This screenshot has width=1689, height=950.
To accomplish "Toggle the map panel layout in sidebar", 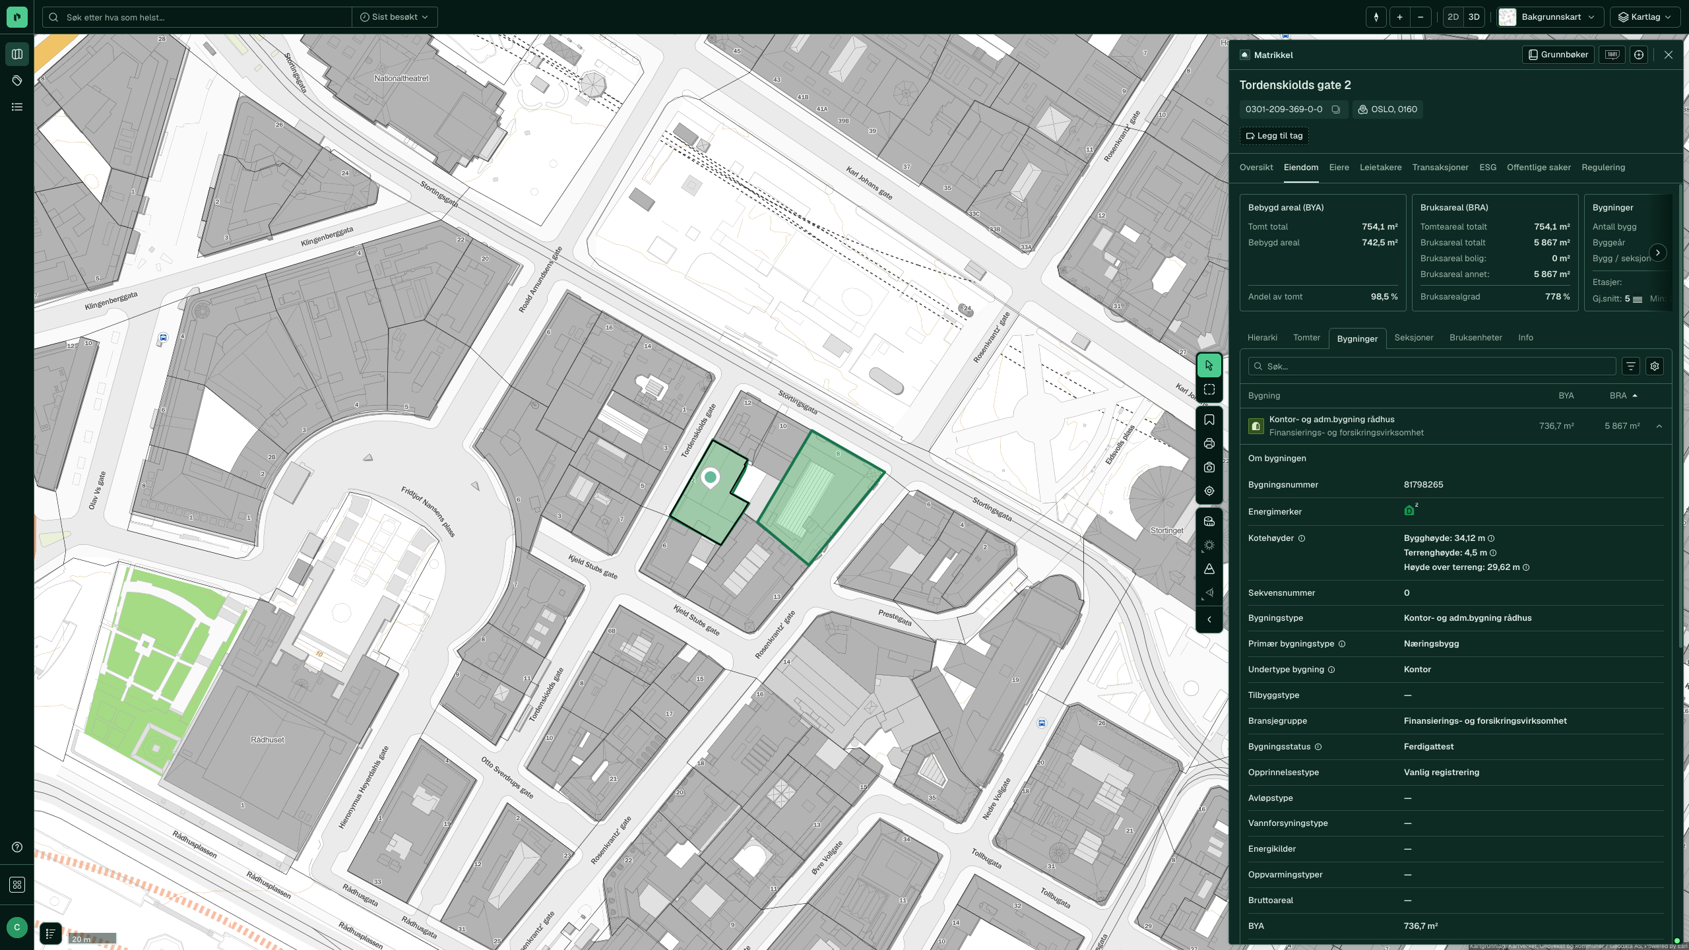I will click(17, 54).
